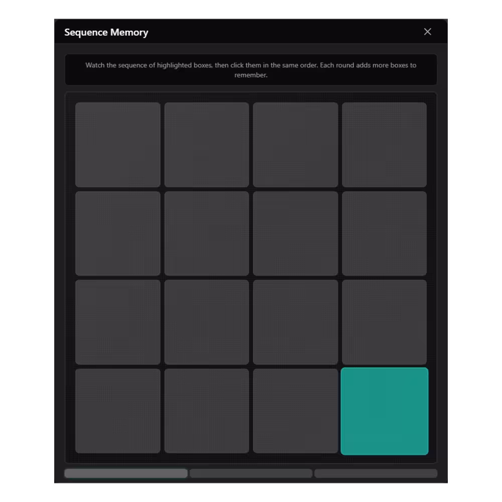Click the top-right grid box
Screen dimensions: 502x502
click(x=385, y=145)
